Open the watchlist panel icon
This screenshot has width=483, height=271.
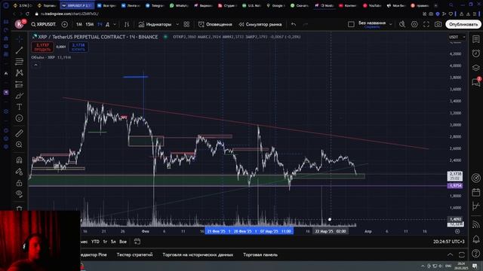pyautogui.click(x=476, y=39)
